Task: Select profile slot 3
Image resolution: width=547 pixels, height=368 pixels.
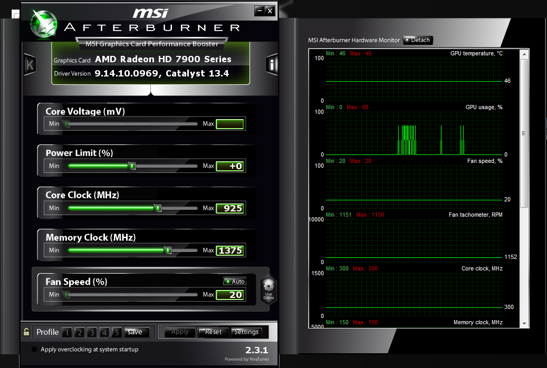Action: 92,333
